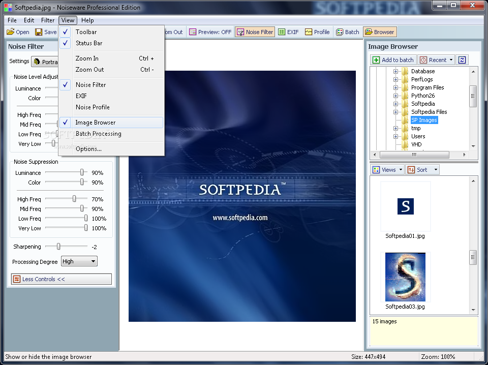The height and width of the screenshot is (365, 488).
Task: Click the Recent clock icon
Action: pyautogui.click(x=423, y=60)
